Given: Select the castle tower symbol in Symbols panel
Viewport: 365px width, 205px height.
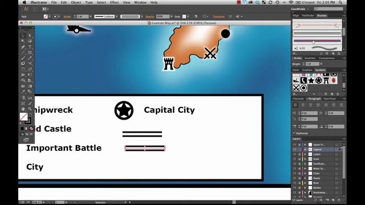Looking at the screenshot, I should 326,81.
